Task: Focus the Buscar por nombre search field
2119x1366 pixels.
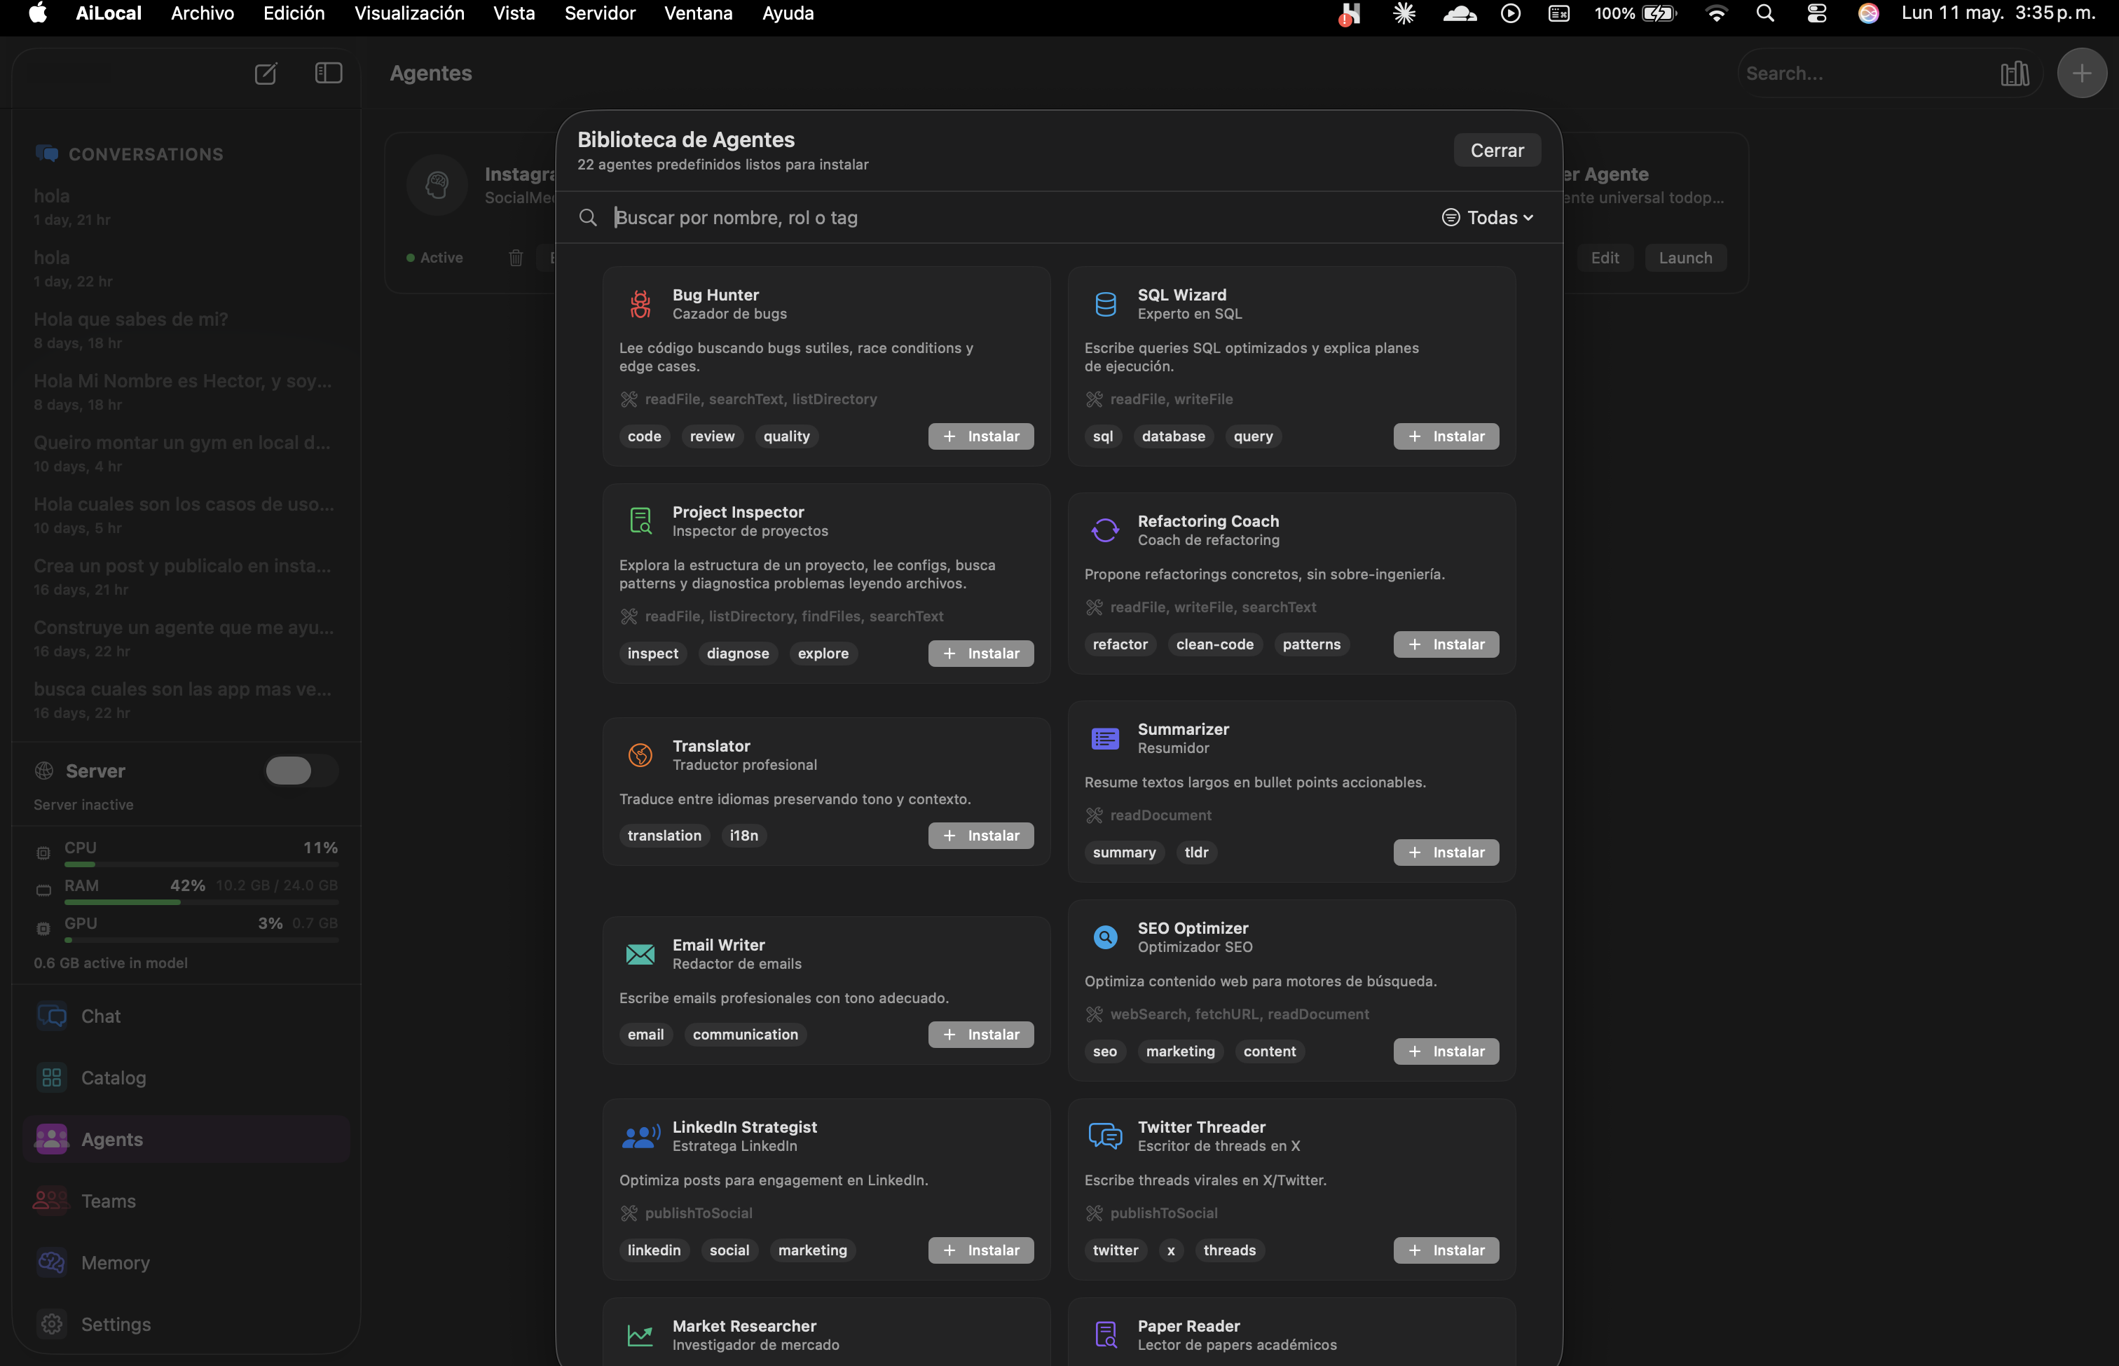Action: coord(1003,217)
